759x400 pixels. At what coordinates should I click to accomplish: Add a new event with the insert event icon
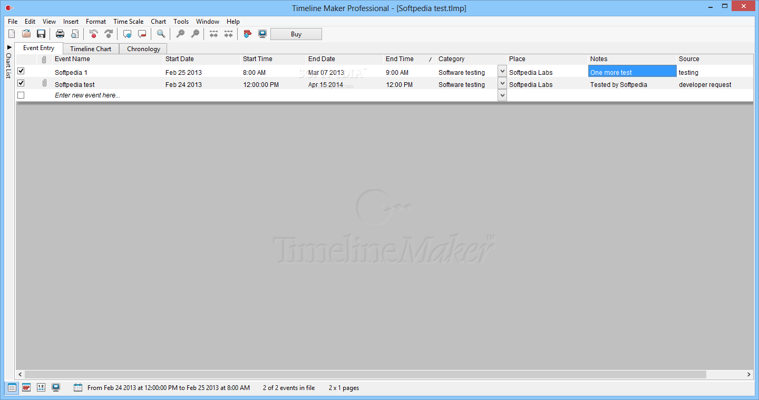click(127, 34)
